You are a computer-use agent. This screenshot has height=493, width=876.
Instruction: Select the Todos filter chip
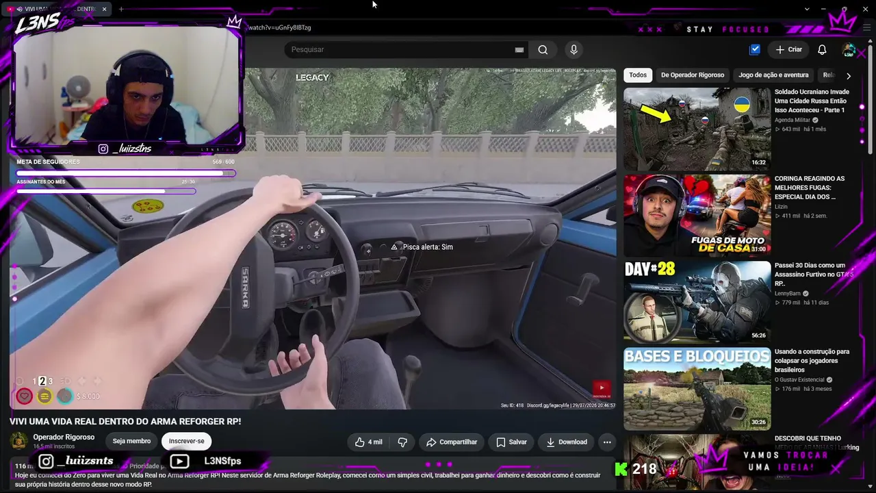point(638,75)
